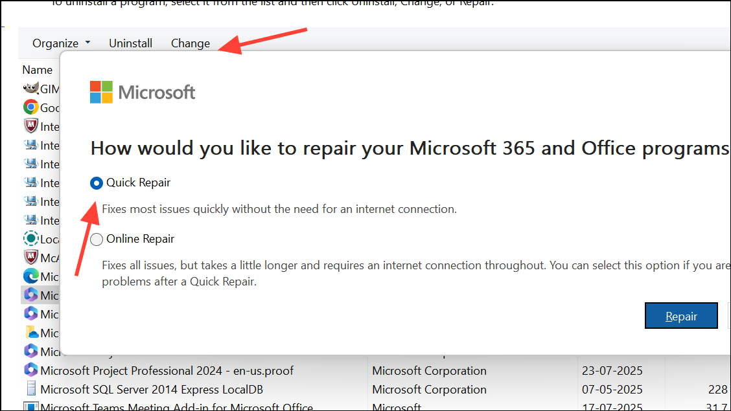The image size is (731, 411).
Task: Select the Microsoft Edge icon
Action: point(30,276)
